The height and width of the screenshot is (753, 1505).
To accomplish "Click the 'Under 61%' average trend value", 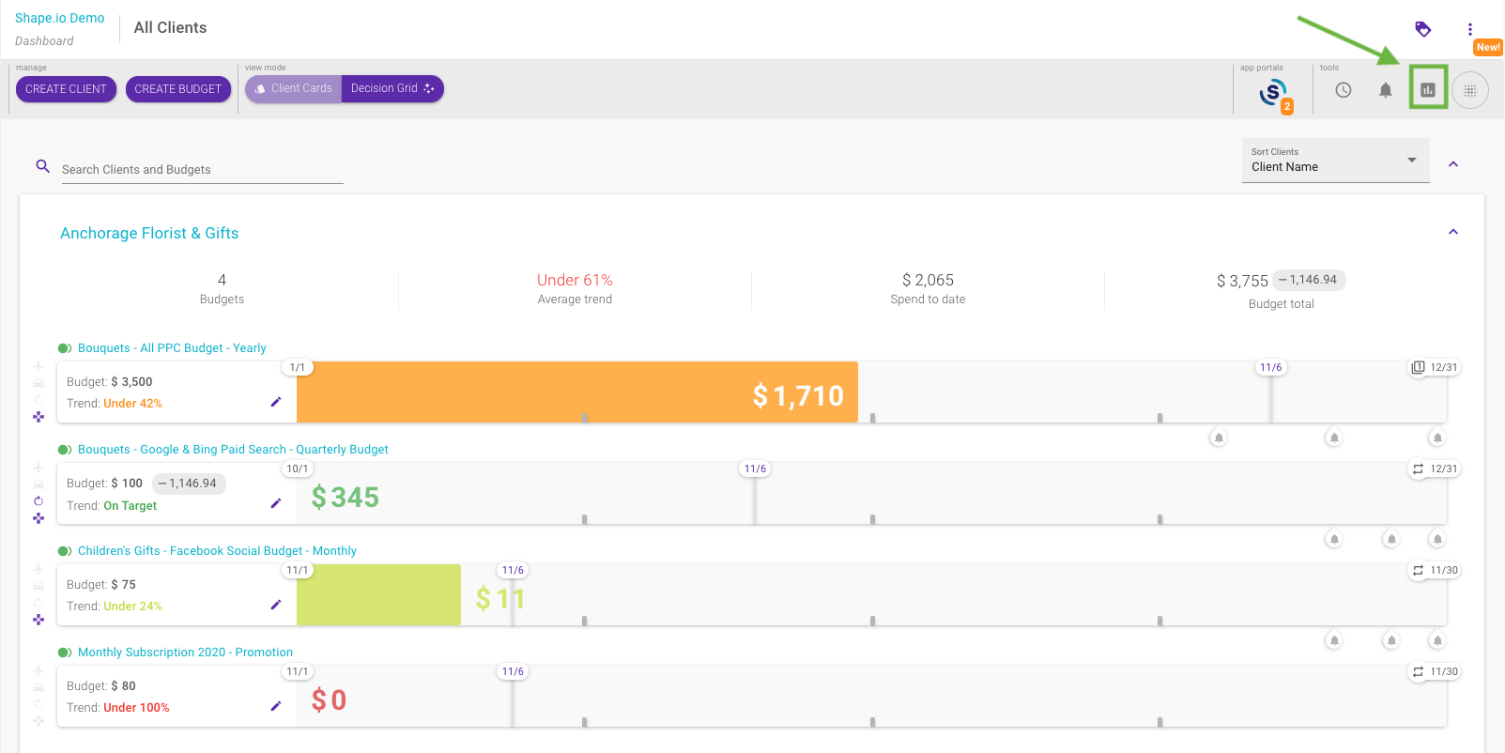I will click(x=575, y=280).
